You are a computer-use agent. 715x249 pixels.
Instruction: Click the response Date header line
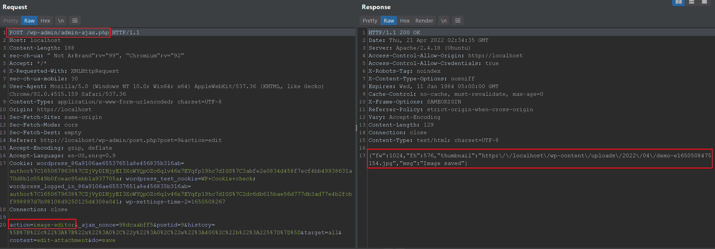(428, 40)
